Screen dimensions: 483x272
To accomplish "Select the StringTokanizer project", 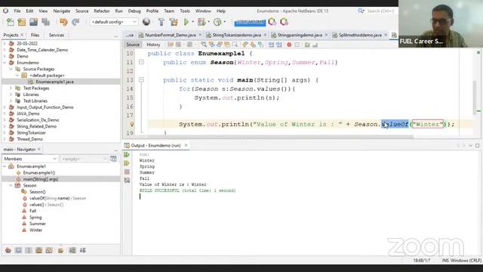I will coord(31,133).
